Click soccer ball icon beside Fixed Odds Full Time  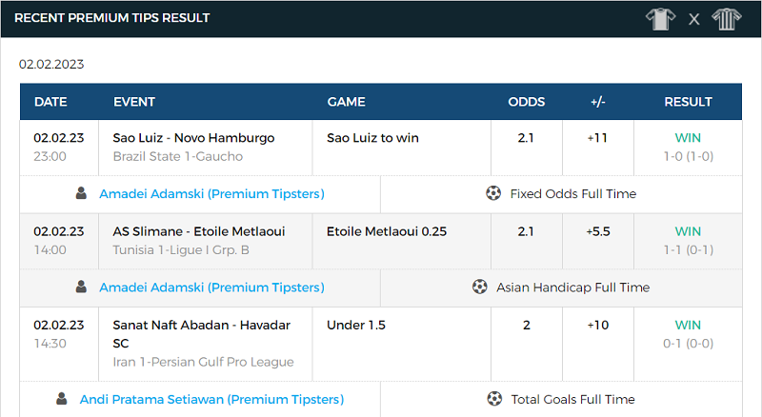493,193
